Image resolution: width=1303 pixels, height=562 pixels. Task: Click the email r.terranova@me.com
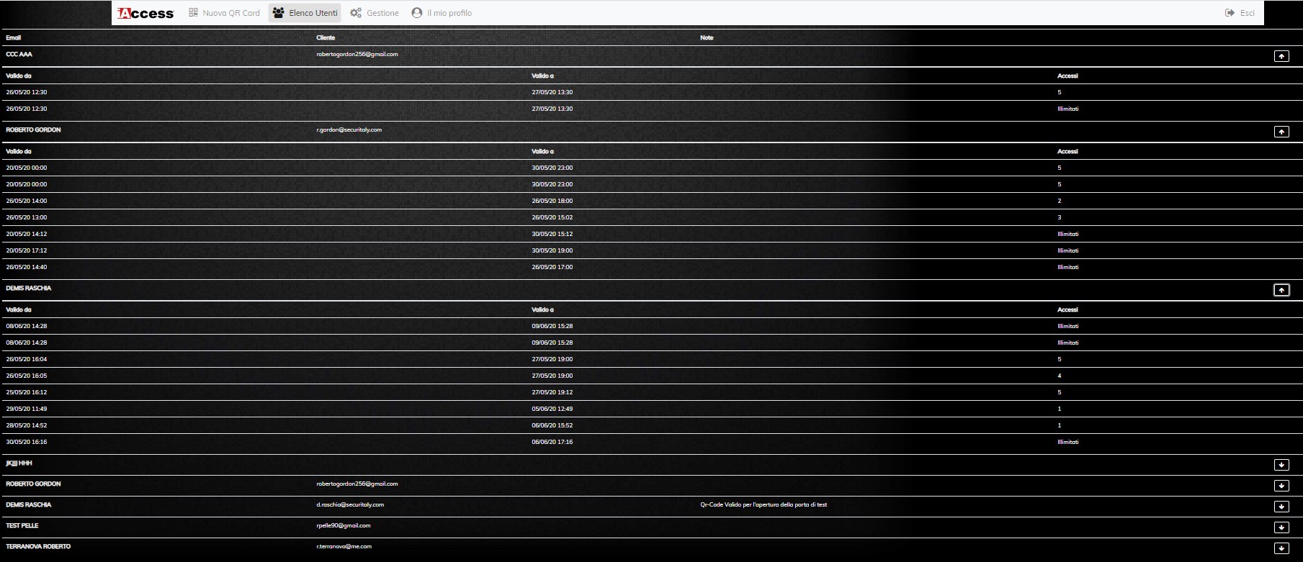click(x=344, y=546)
